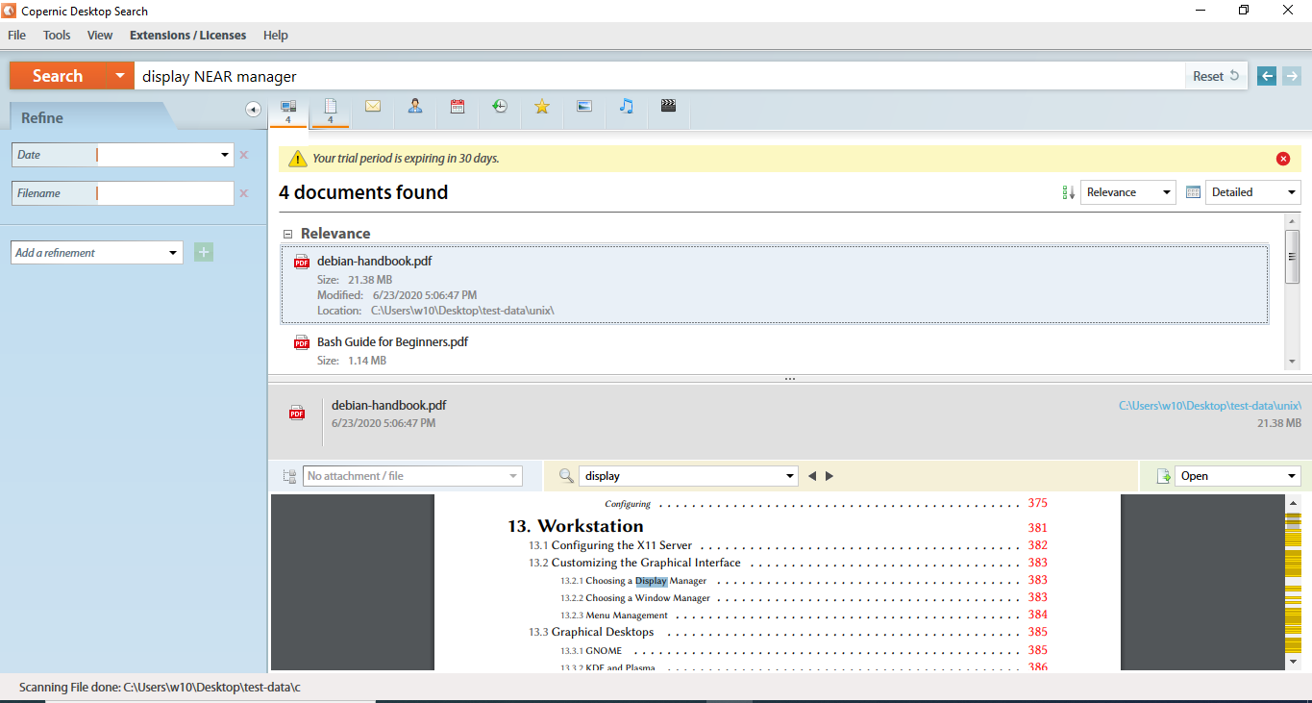Open the Emails category tab
This screenshot has width=1312, height=703.
(x=373, y=107)
